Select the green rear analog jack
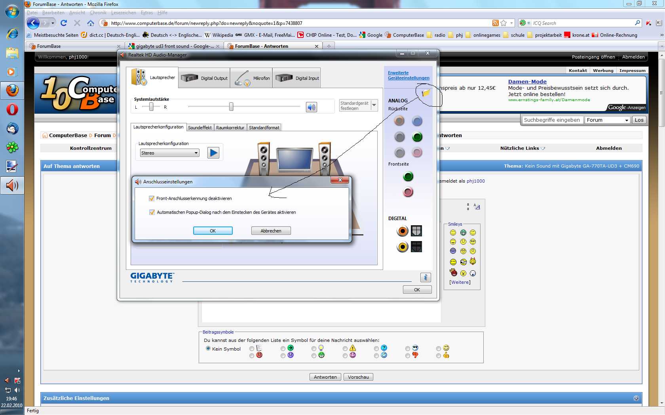665x415 pixels. [x=417, y=137]
